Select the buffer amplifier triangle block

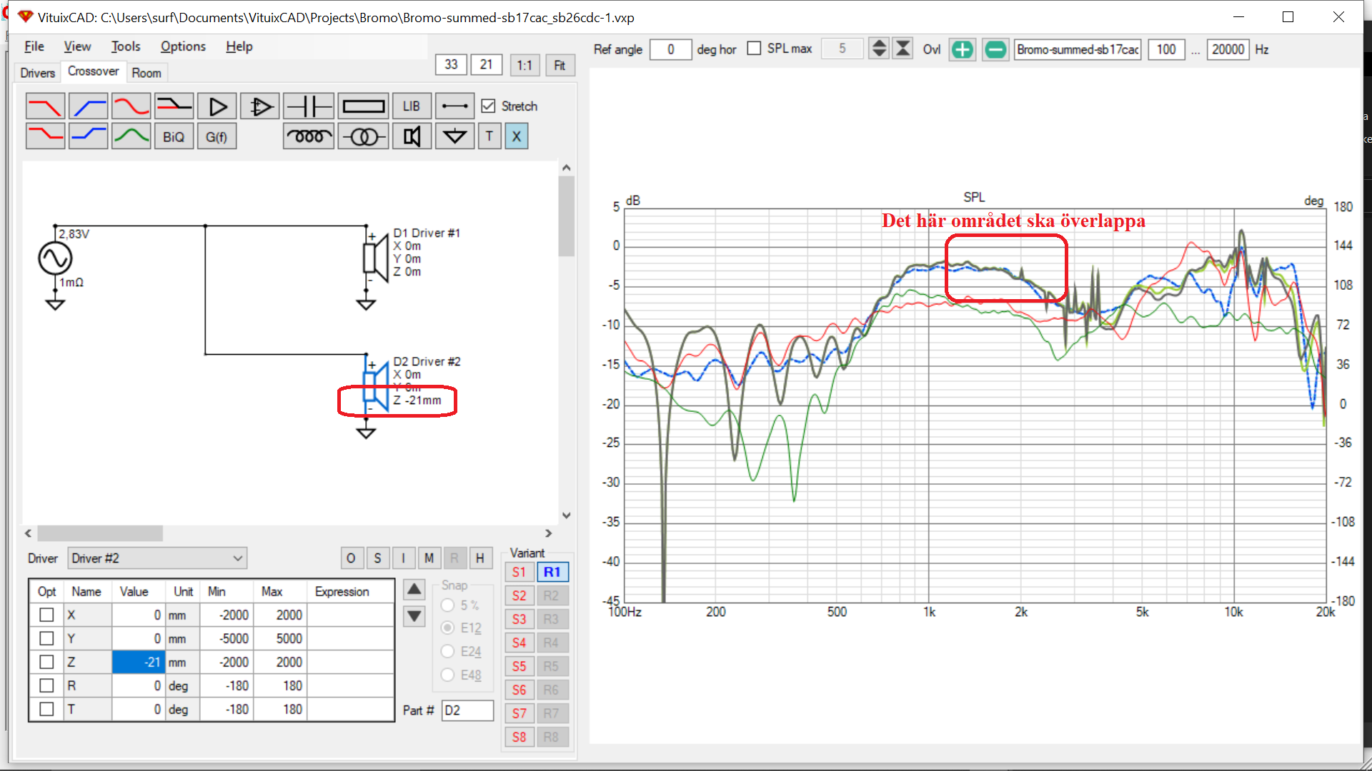point(217,106)
